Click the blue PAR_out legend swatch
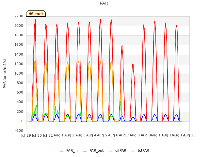The width and height of the screenshot is (209, 157). tap(85, 151)
